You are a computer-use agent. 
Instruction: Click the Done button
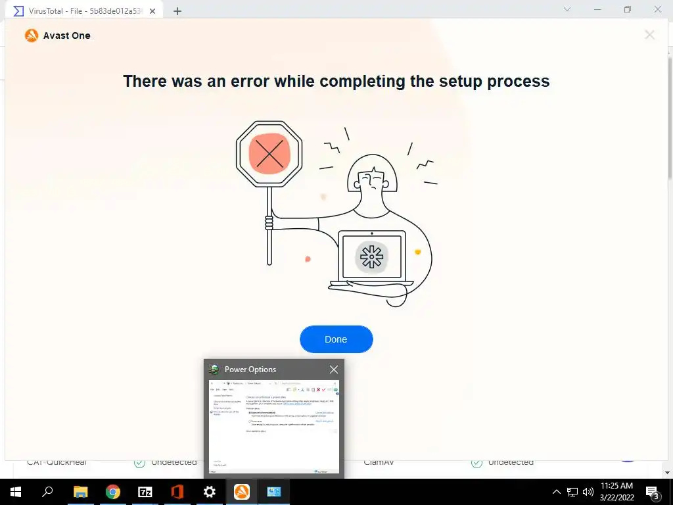coord(336,339)
